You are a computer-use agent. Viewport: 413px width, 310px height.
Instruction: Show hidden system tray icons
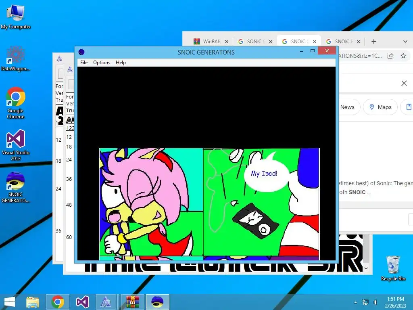356,302
